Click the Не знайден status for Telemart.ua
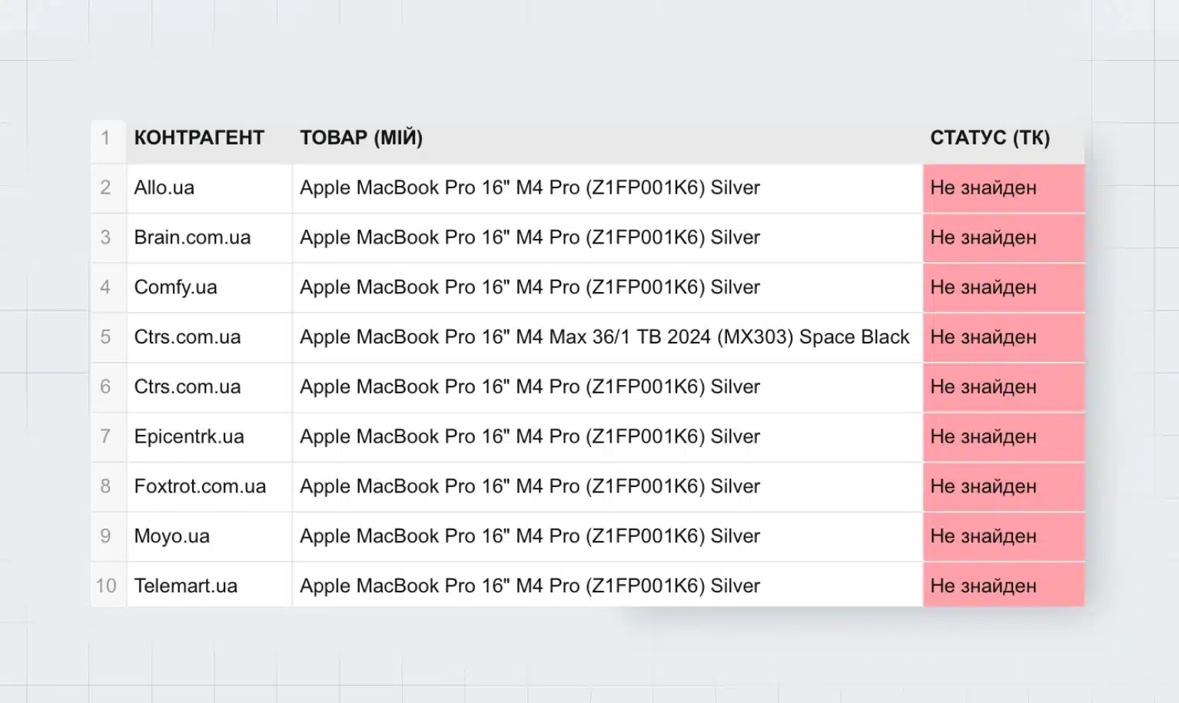The width and height of the screenshot is (1179, 703). click(x=1002, y=585)
